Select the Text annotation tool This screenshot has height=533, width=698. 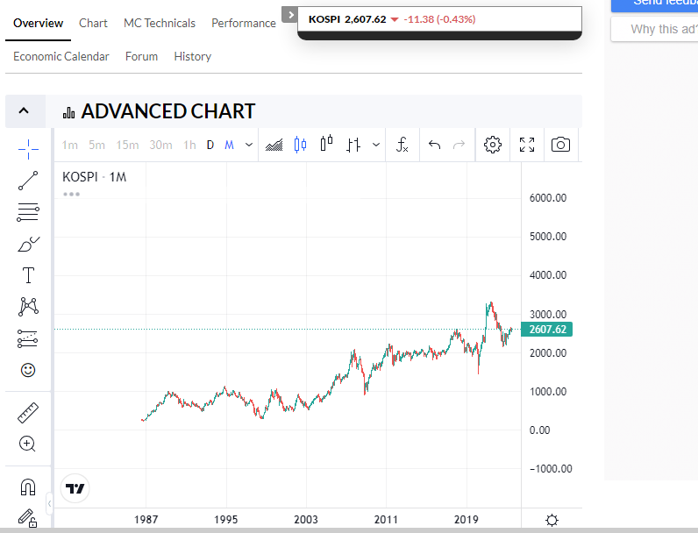[28, 275]
